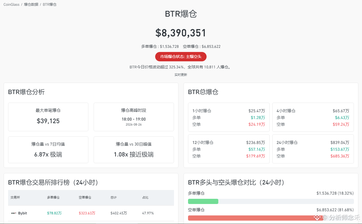Screen dimensions: 362x224
Task: Click the 4小时 多单 value $6.43万
Action: (x=342, y=118)
